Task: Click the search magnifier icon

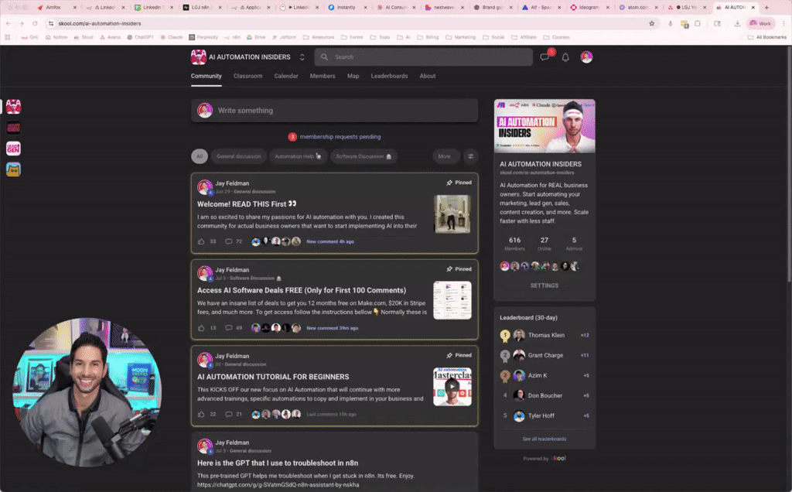Action: (324, 57)
